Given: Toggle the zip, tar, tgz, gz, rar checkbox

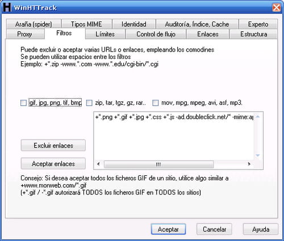Looking at the screenshot, I should tap(89, 103).
